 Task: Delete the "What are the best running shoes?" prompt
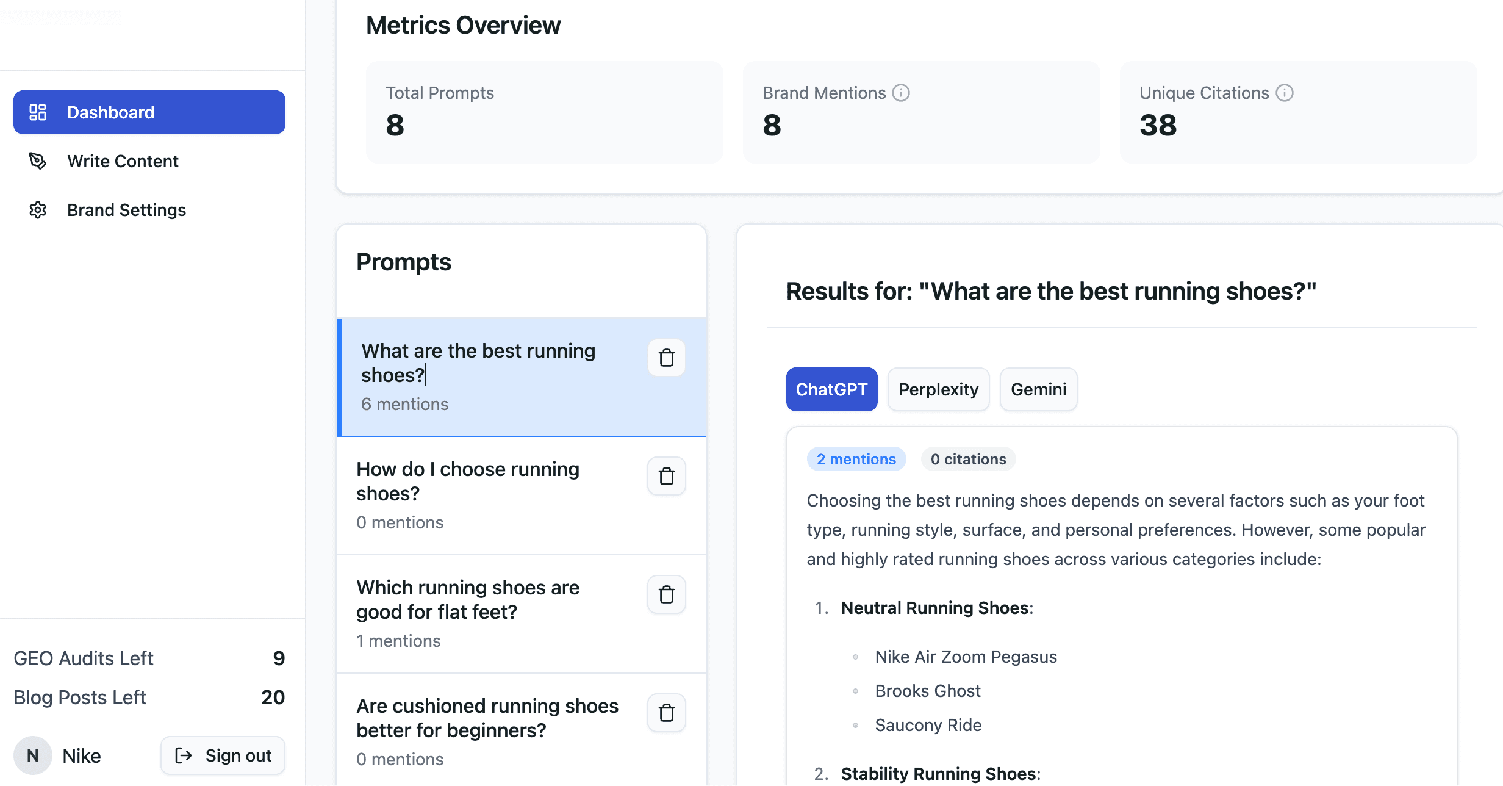pyautogui.click(x=667, y=358)
